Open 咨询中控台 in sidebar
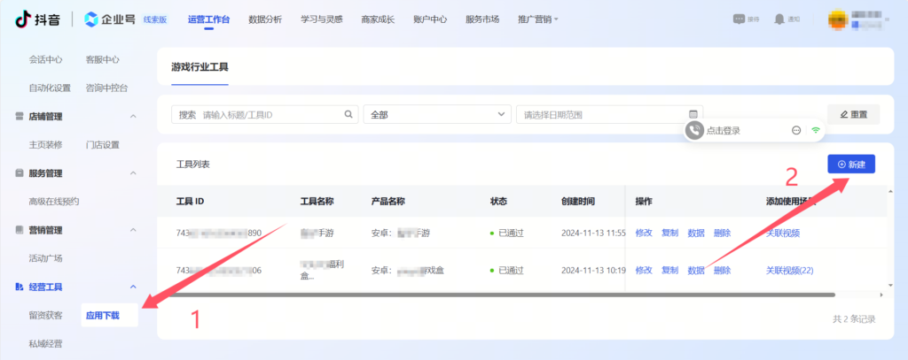908x360 pixels. tap(106, 88)
